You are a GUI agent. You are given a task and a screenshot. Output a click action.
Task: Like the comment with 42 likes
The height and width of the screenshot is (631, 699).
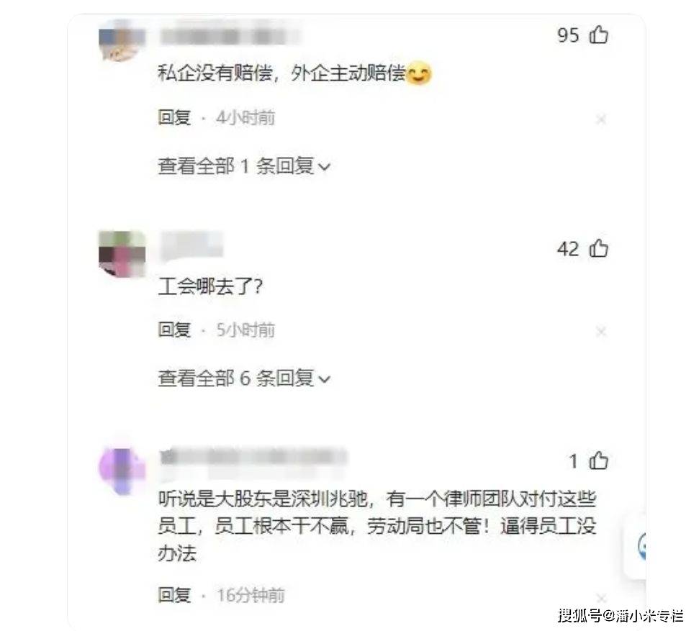[x=599, y=248]
